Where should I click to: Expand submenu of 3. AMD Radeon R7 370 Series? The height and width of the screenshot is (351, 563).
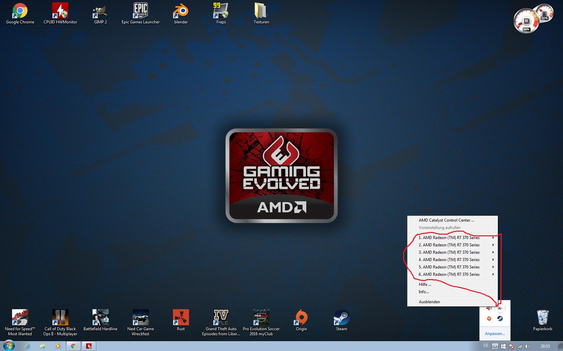pyautogui.click(x=452, y=252)
